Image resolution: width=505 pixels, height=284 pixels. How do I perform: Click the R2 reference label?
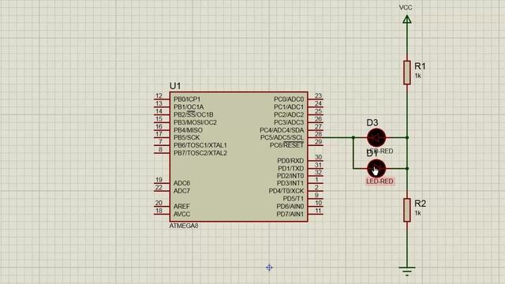pos(420,204)
